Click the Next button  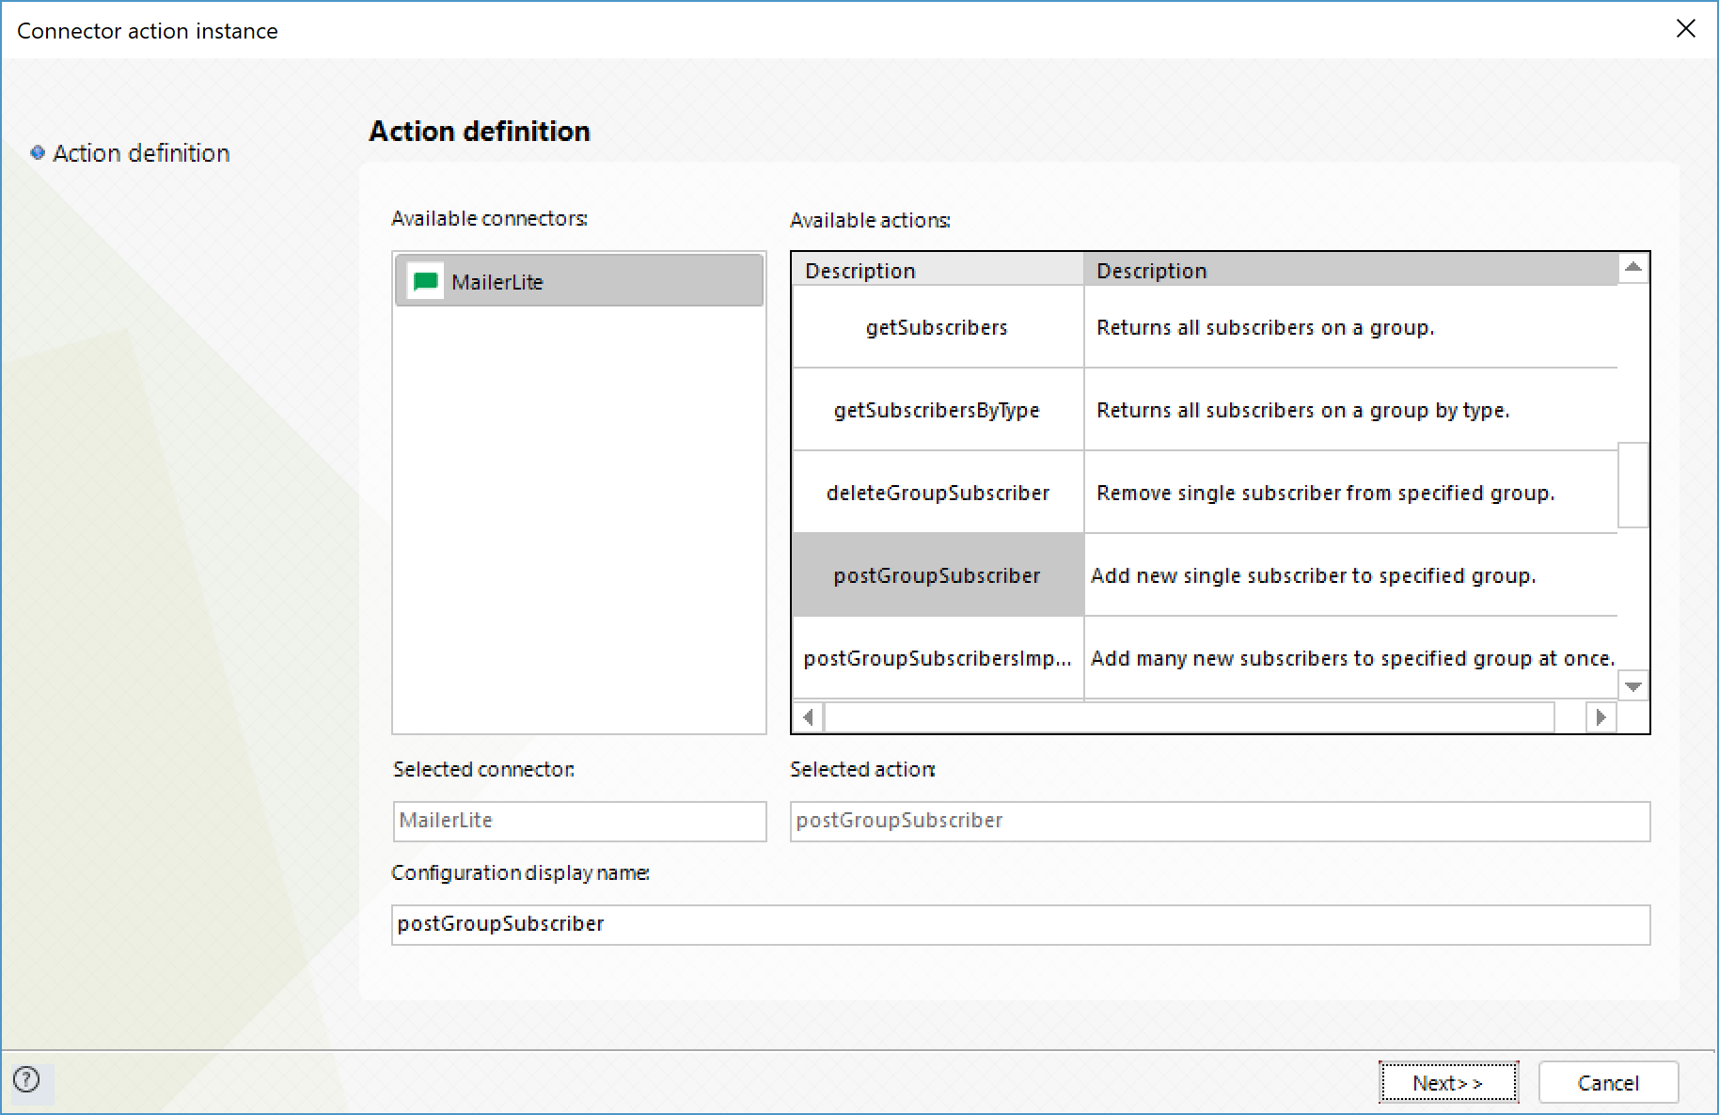pyautogui.click(x=1448, y=1082)
